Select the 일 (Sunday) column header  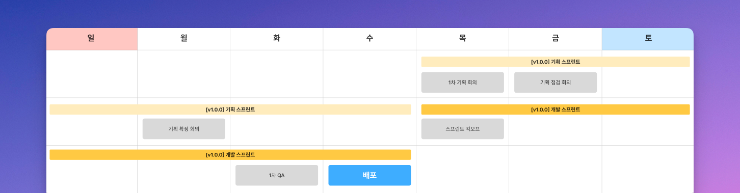(92, 39)
